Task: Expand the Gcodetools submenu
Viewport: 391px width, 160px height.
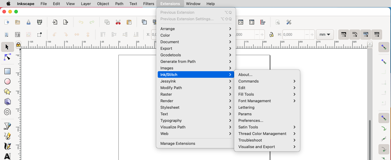Action: [196, 55]
